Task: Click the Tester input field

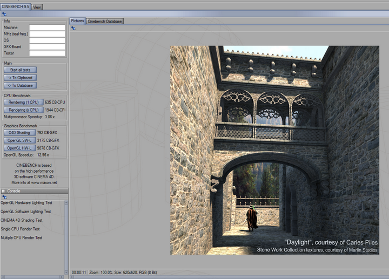Action: point(47,53)
